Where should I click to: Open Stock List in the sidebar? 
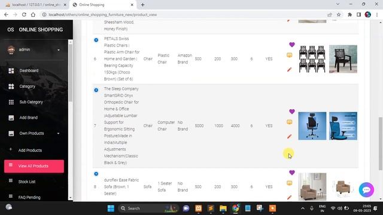tap(27, 182)
